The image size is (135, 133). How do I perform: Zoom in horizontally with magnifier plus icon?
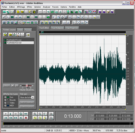[x=35, y=114]
